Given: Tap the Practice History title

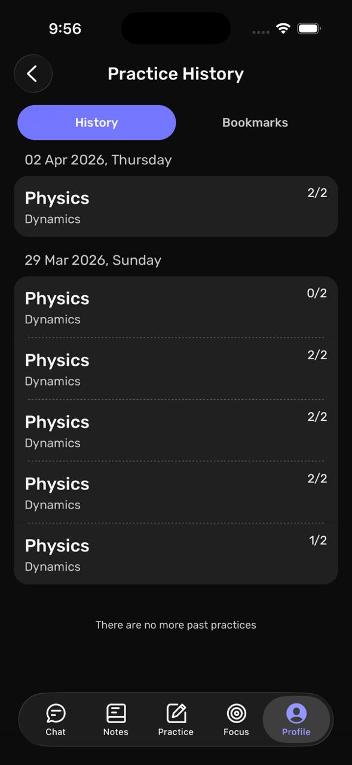Looking at the screenshot, I should (x=176, y=73).
